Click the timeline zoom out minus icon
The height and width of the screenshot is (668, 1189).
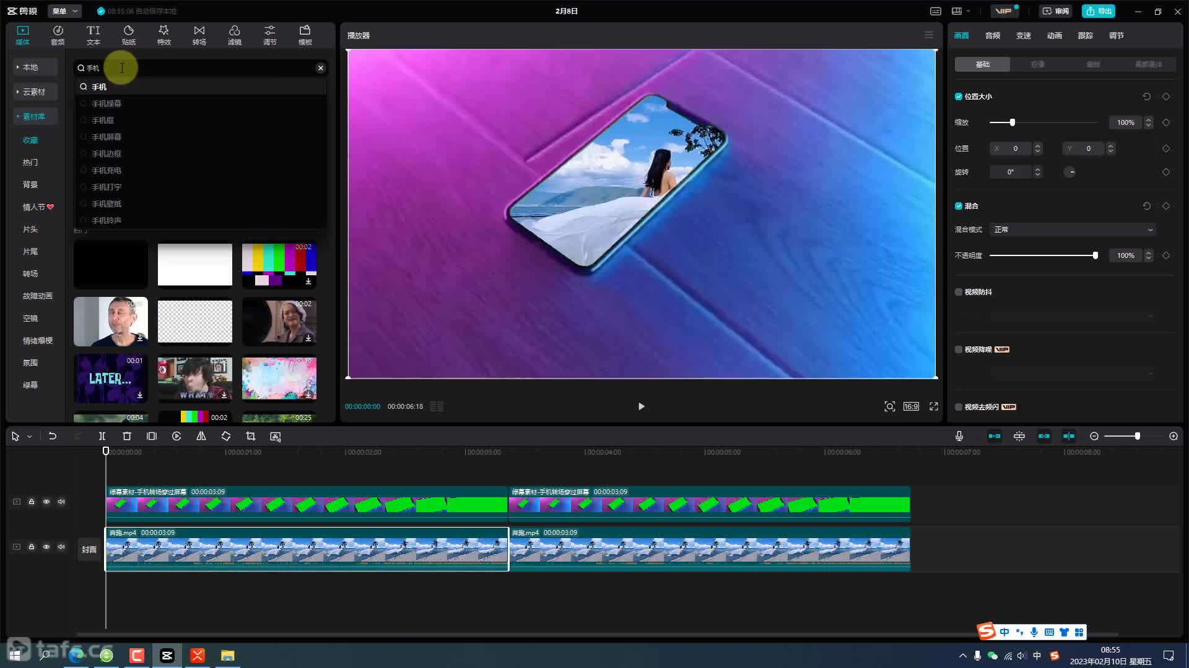(x=1094, y=436)
